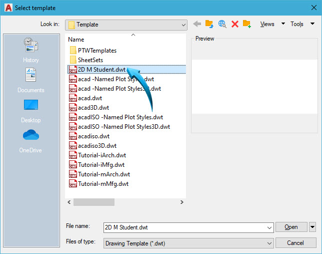The width and height of the screenshot is (322, 254).
Task: Select acad3D.dwt template file
Action: click(x=89, y=108)
